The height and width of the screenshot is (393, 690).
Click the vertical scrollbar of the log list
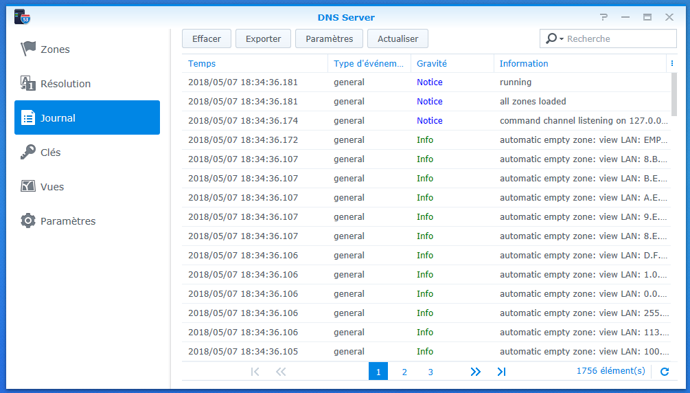(x=674, y=95)
